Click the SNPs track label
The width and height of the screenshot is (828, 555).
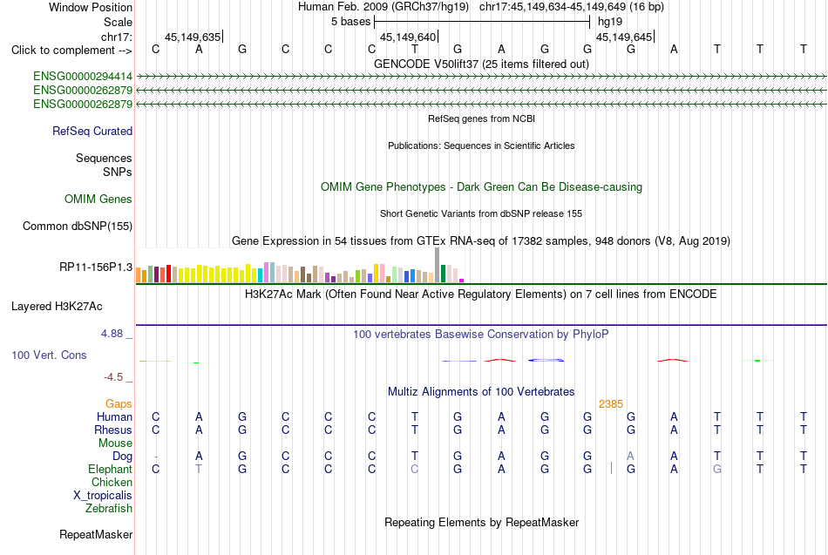[x=118, y=173]
